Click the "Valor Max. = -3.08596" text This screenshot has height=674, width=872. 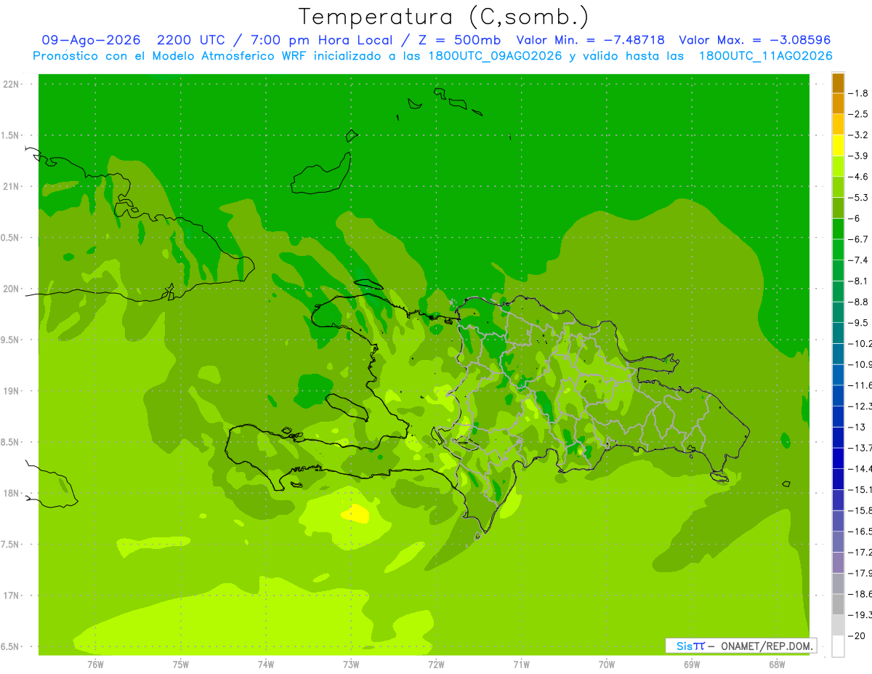click(x=754, y=40)
